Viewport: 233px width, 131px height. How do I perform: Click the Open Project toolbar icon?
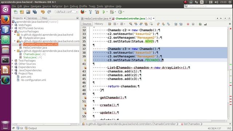click(x=28, y=12)
